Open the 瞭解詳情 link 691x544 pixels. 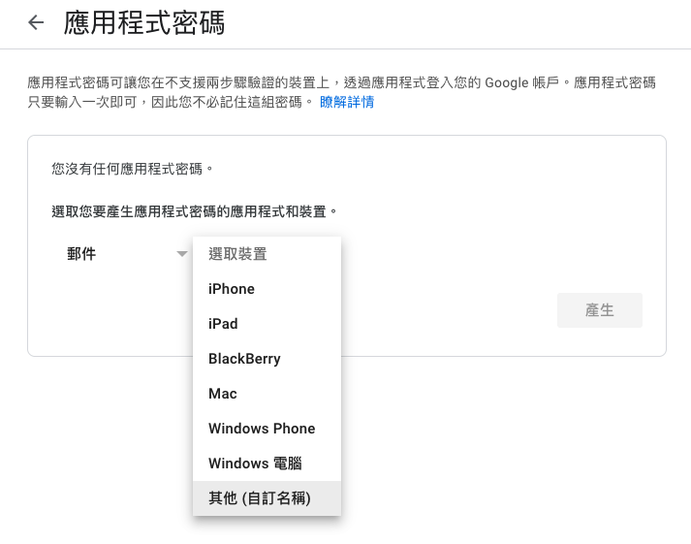point(347,102)
